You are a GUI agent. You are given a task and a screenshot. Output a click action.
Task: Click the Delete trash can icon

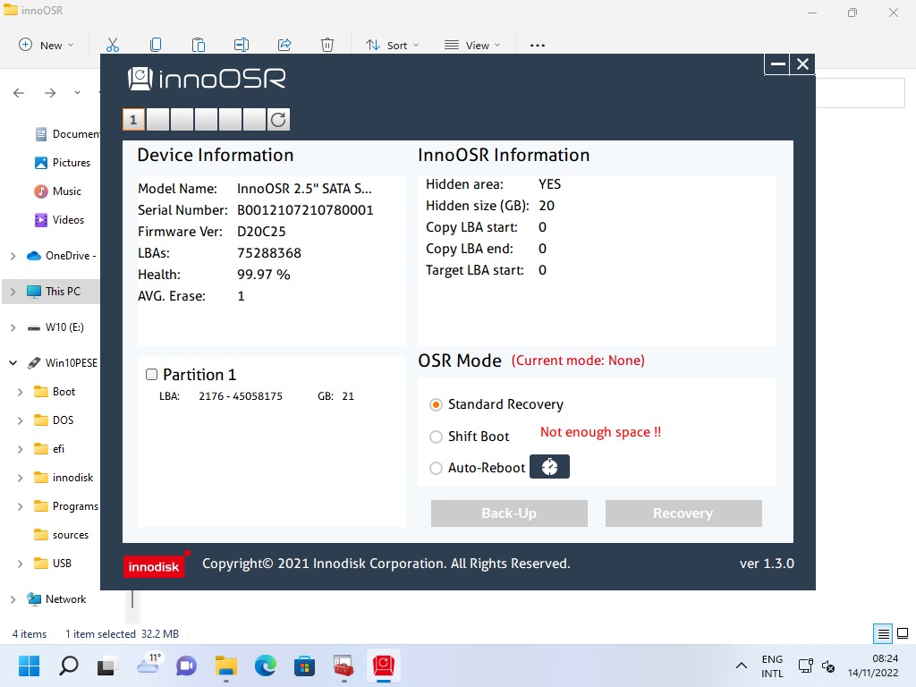click(327, 45)
